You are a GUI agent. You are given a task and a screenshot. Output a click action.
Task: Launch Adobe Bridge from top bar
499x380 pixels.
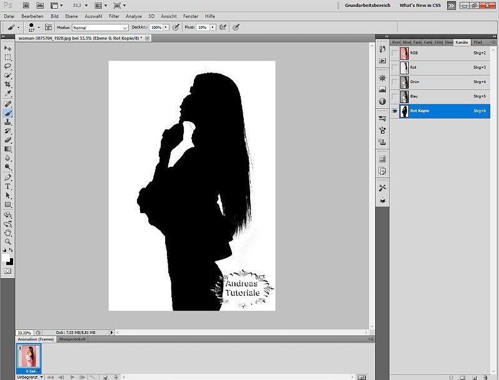tap(26, 6)
